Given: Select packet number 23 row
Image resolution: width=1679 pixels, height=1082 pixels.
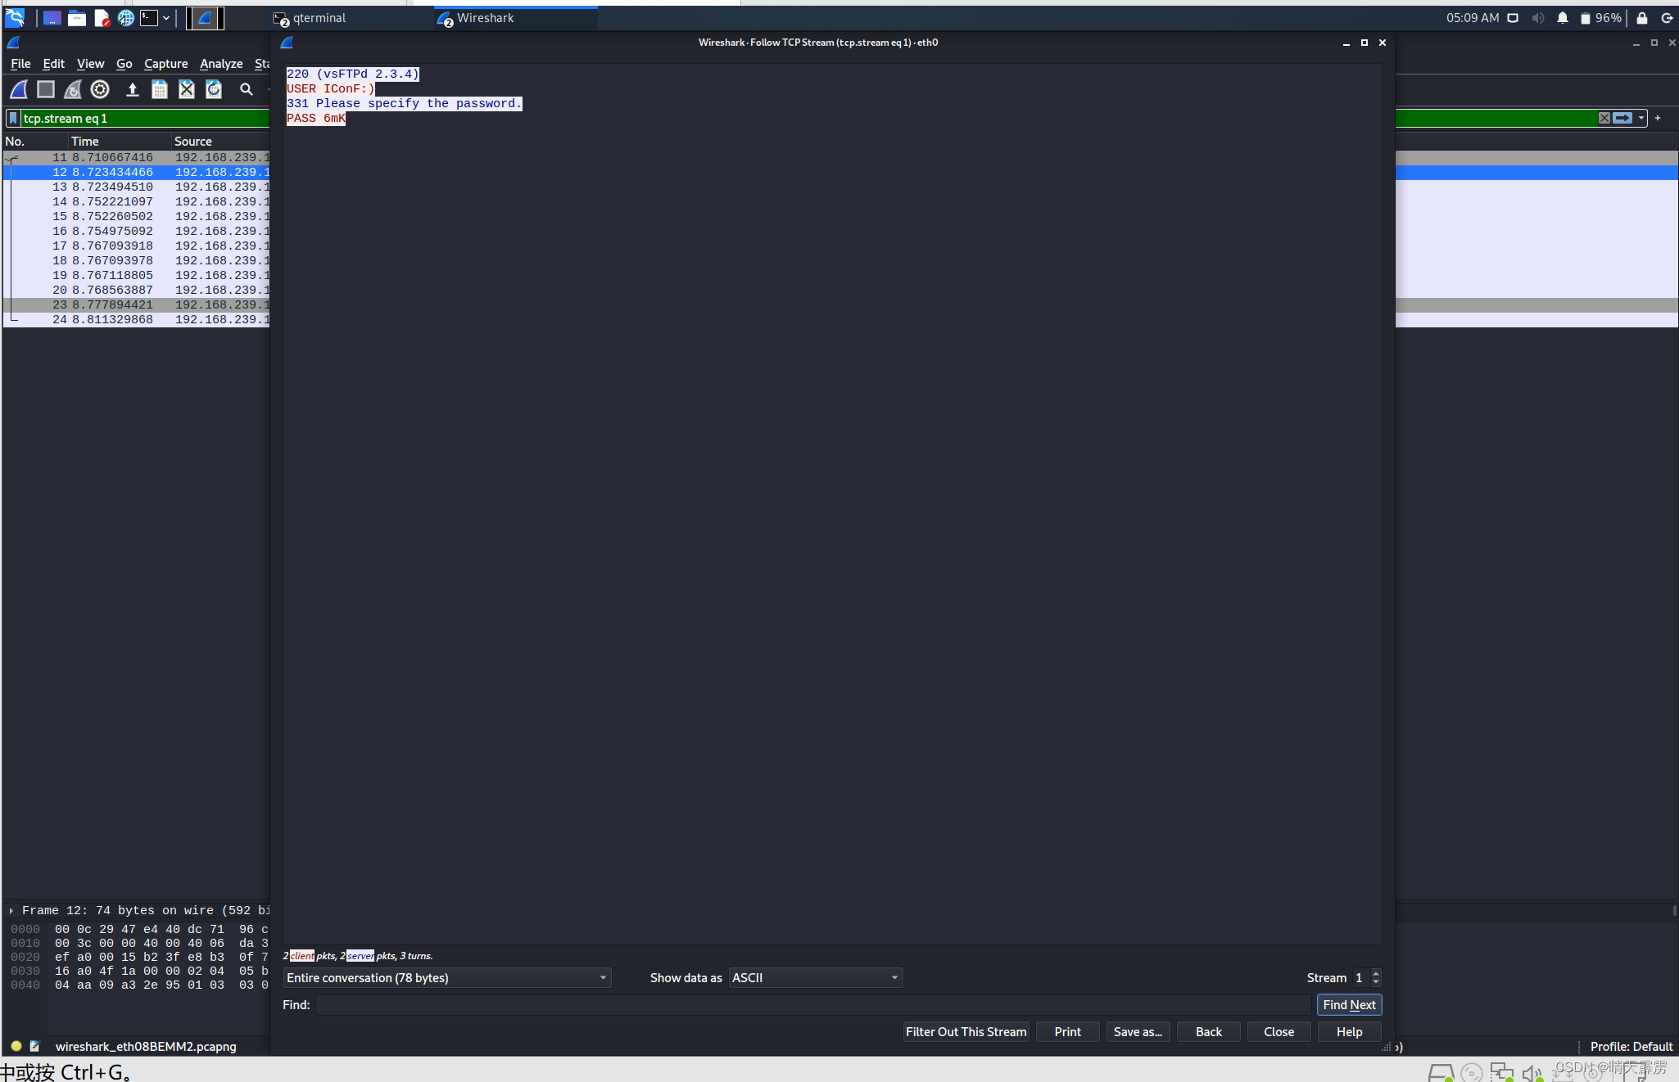Looking at the screenshot, I should point(137,304).
